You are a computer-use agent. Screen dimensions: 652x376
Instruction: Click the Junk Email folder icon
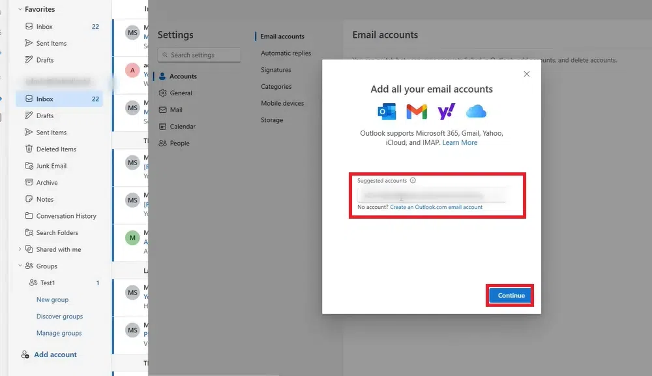(x=29, y=165)
